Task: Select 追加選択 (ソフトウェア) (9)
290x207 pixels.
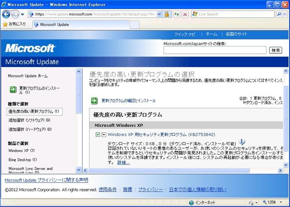Action: click(x=29, y=120)
